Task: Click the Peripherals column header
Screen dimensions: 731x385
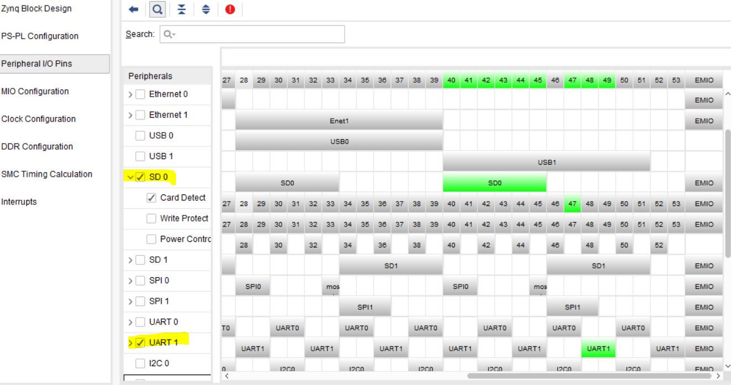Action: 167,76
